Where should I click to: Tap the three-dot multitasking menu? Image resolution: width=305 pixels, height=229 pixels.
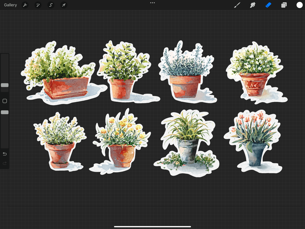(x=152, y=3)
